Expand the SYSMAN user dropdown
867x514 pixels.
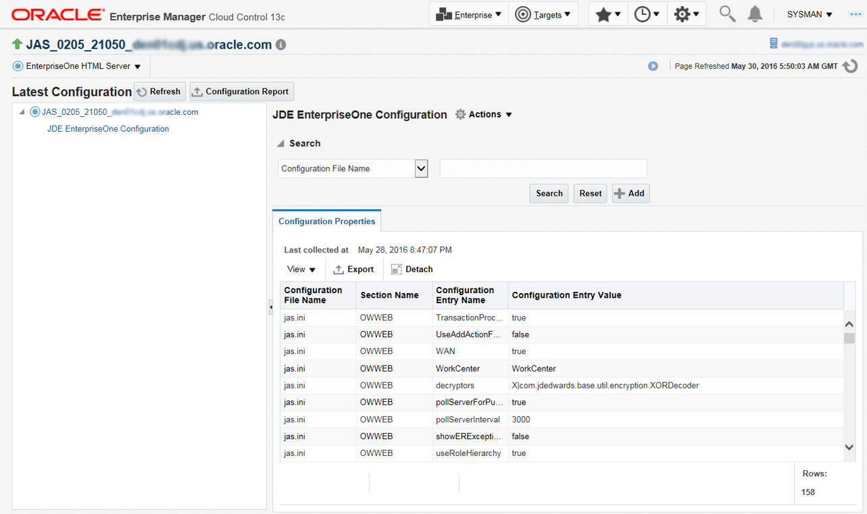click(x=810, y=14)
